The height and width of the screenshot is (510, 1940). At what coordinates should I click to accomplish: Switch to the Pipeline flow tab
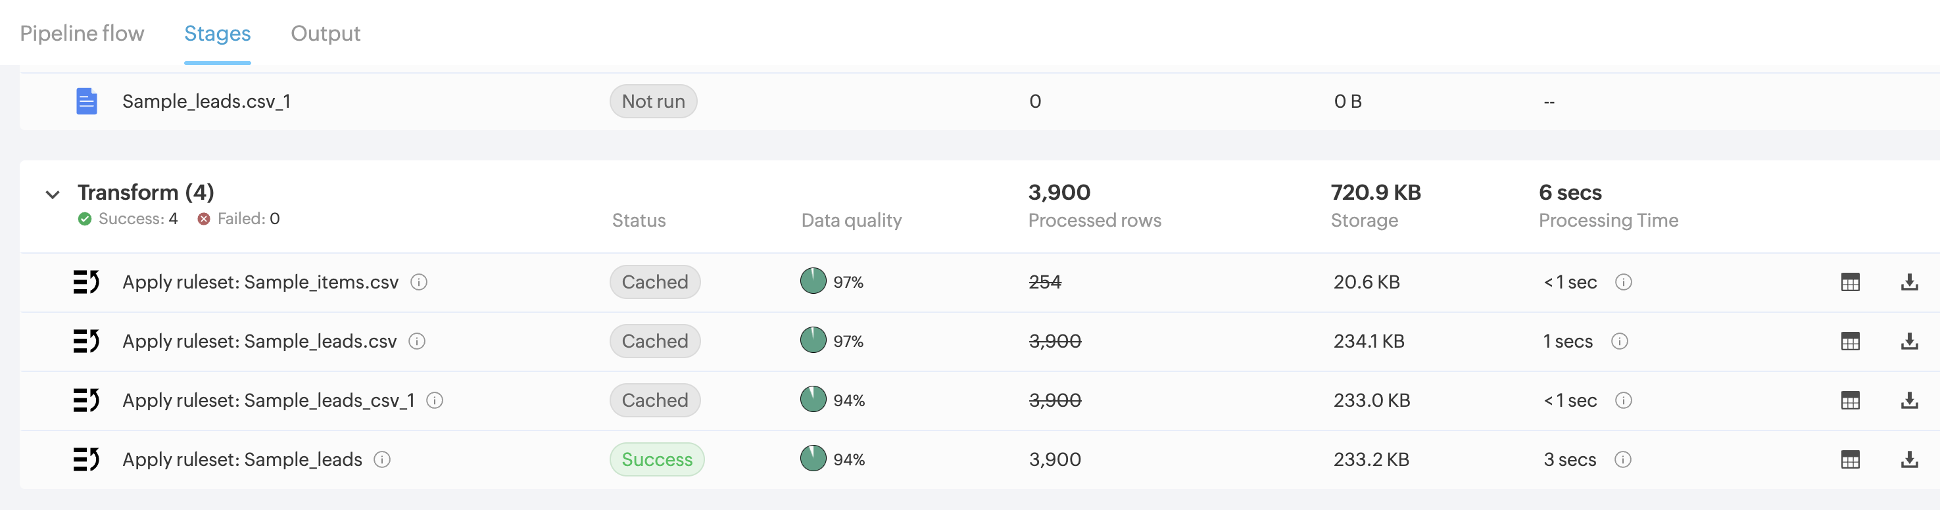82,33
